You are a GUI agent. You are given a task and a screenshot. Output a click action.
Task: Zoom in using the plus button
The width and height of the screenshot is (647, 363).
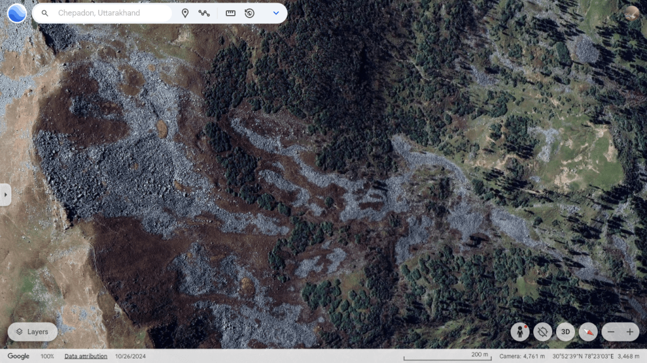(x=630, y=331)
